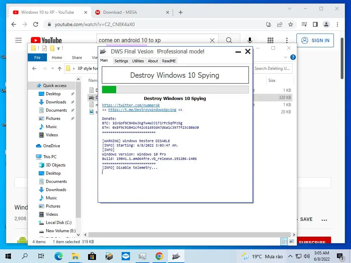
Task: Expand the File Explorer ribbon chevron
Action: 286,57
